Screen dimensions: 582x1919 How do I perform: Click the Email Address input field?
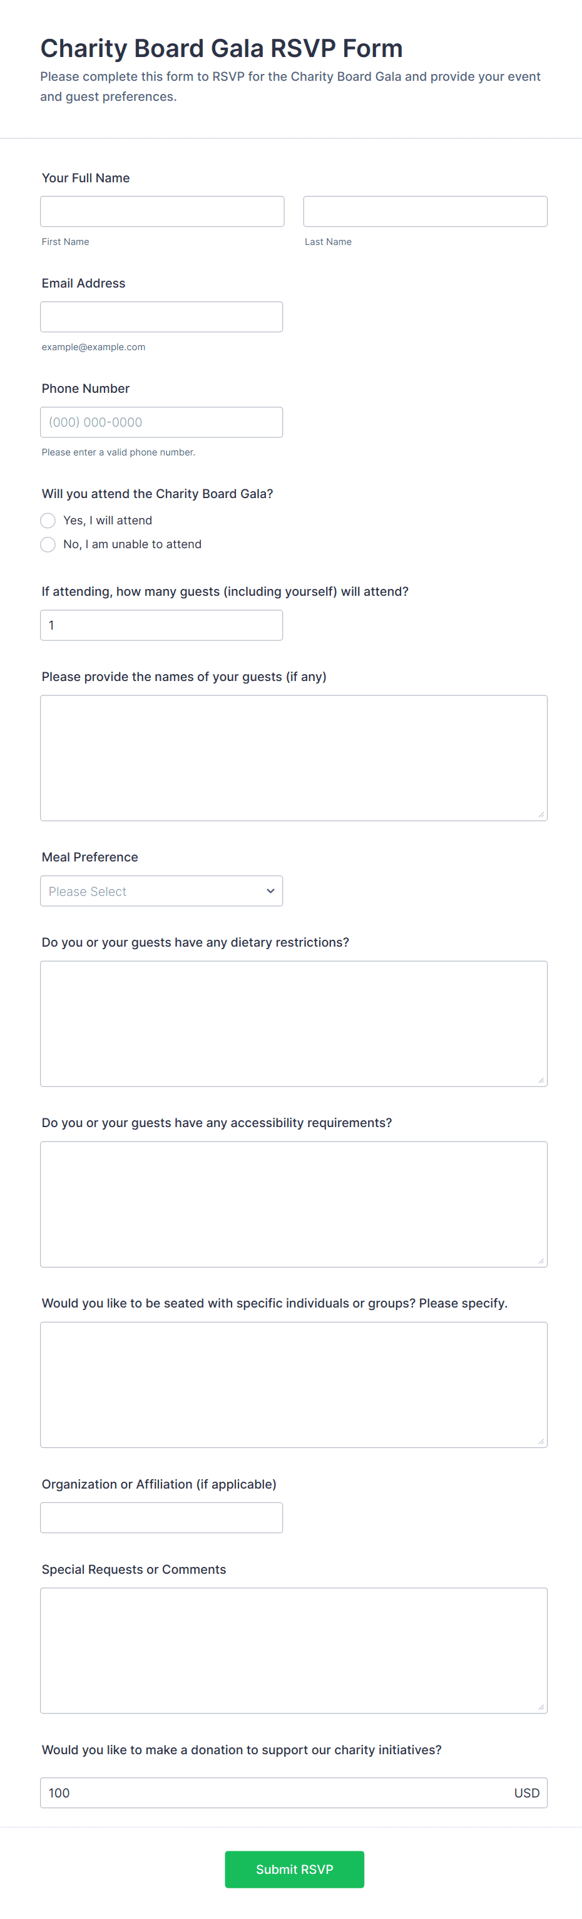pos(161,316)
